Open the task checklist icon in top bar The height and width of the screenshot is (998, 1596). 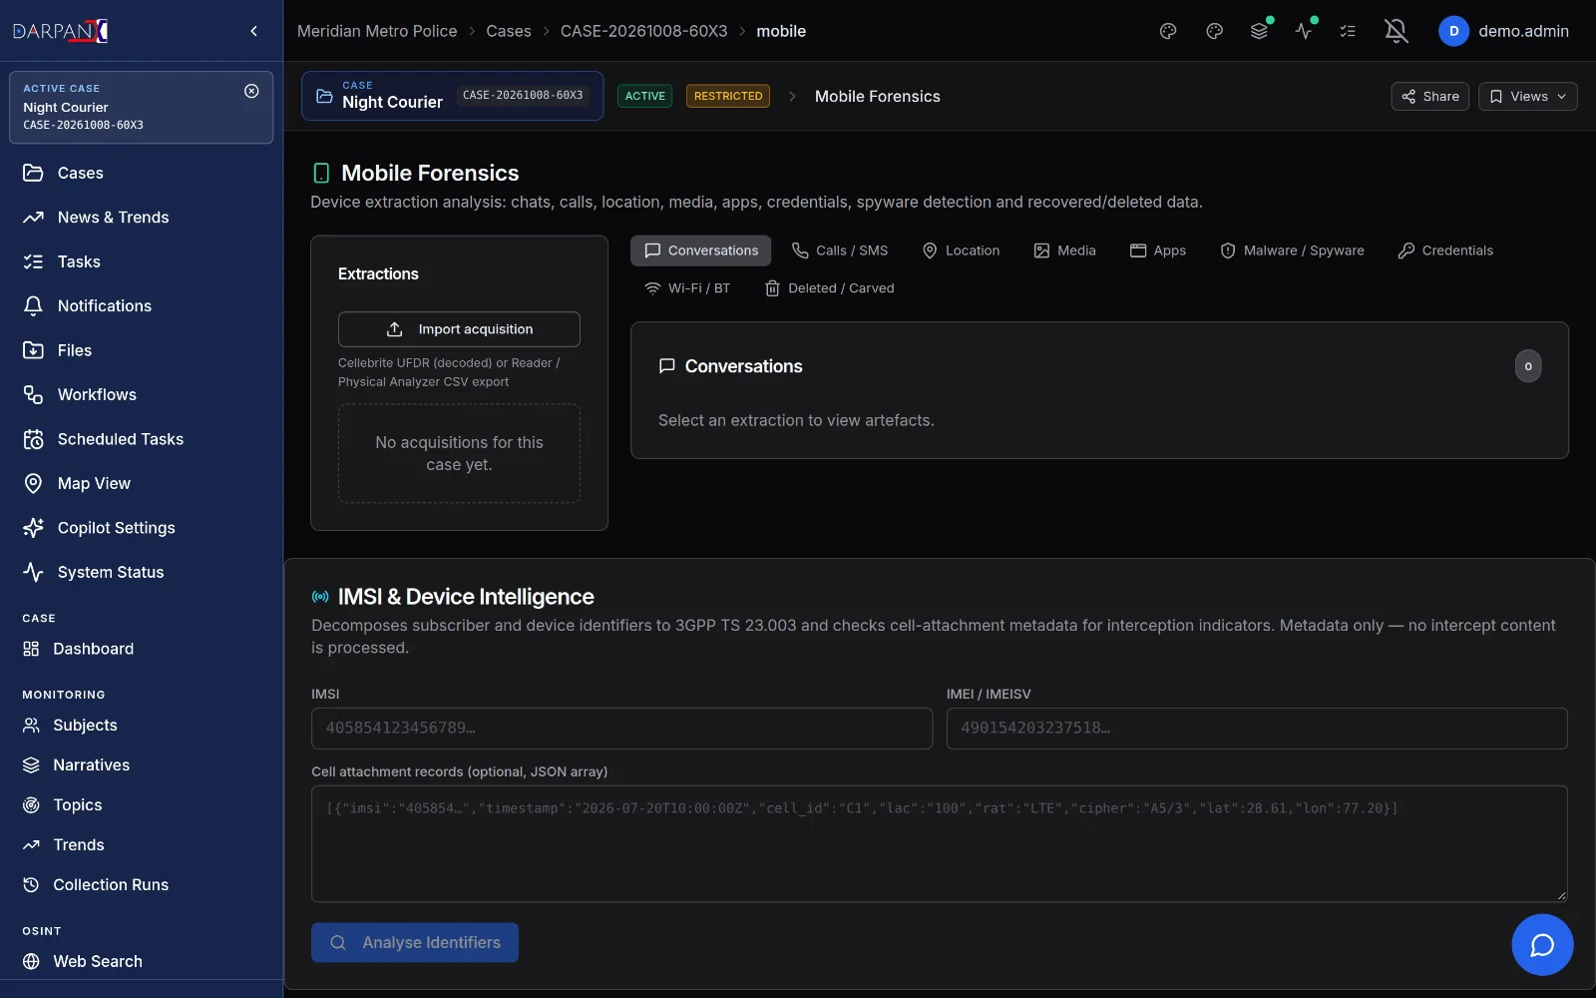coord(1348,31)
